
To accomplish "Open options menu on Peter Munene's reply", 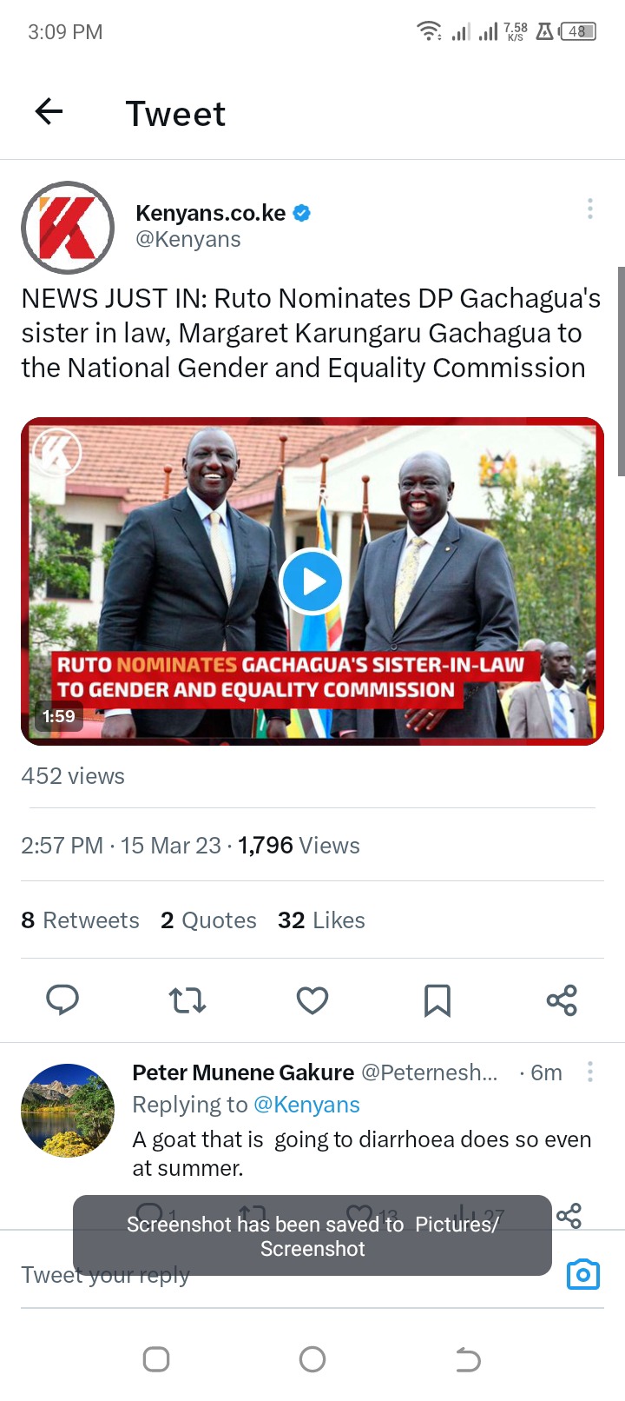I will [590, 1072].
